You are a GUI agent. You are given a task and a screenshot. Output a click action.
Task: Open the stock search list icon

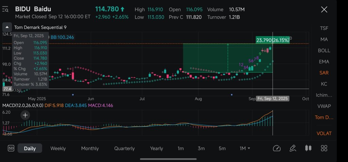(5, 9)
